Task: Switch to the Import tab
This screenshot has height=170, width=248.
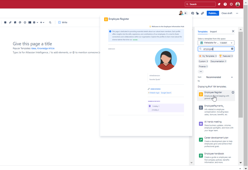Action: (213, 32)
